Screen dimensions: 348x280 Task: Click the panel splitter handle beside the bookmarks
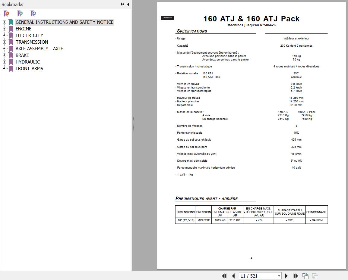pyautogui.click(x=133, y=124)
